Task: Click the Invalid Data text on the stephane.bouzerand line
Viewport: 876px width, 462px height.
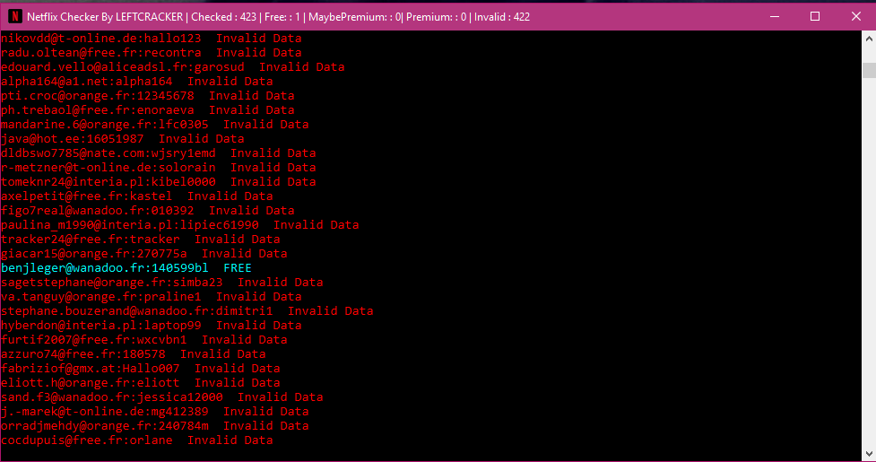Action: tap(330, 311)
